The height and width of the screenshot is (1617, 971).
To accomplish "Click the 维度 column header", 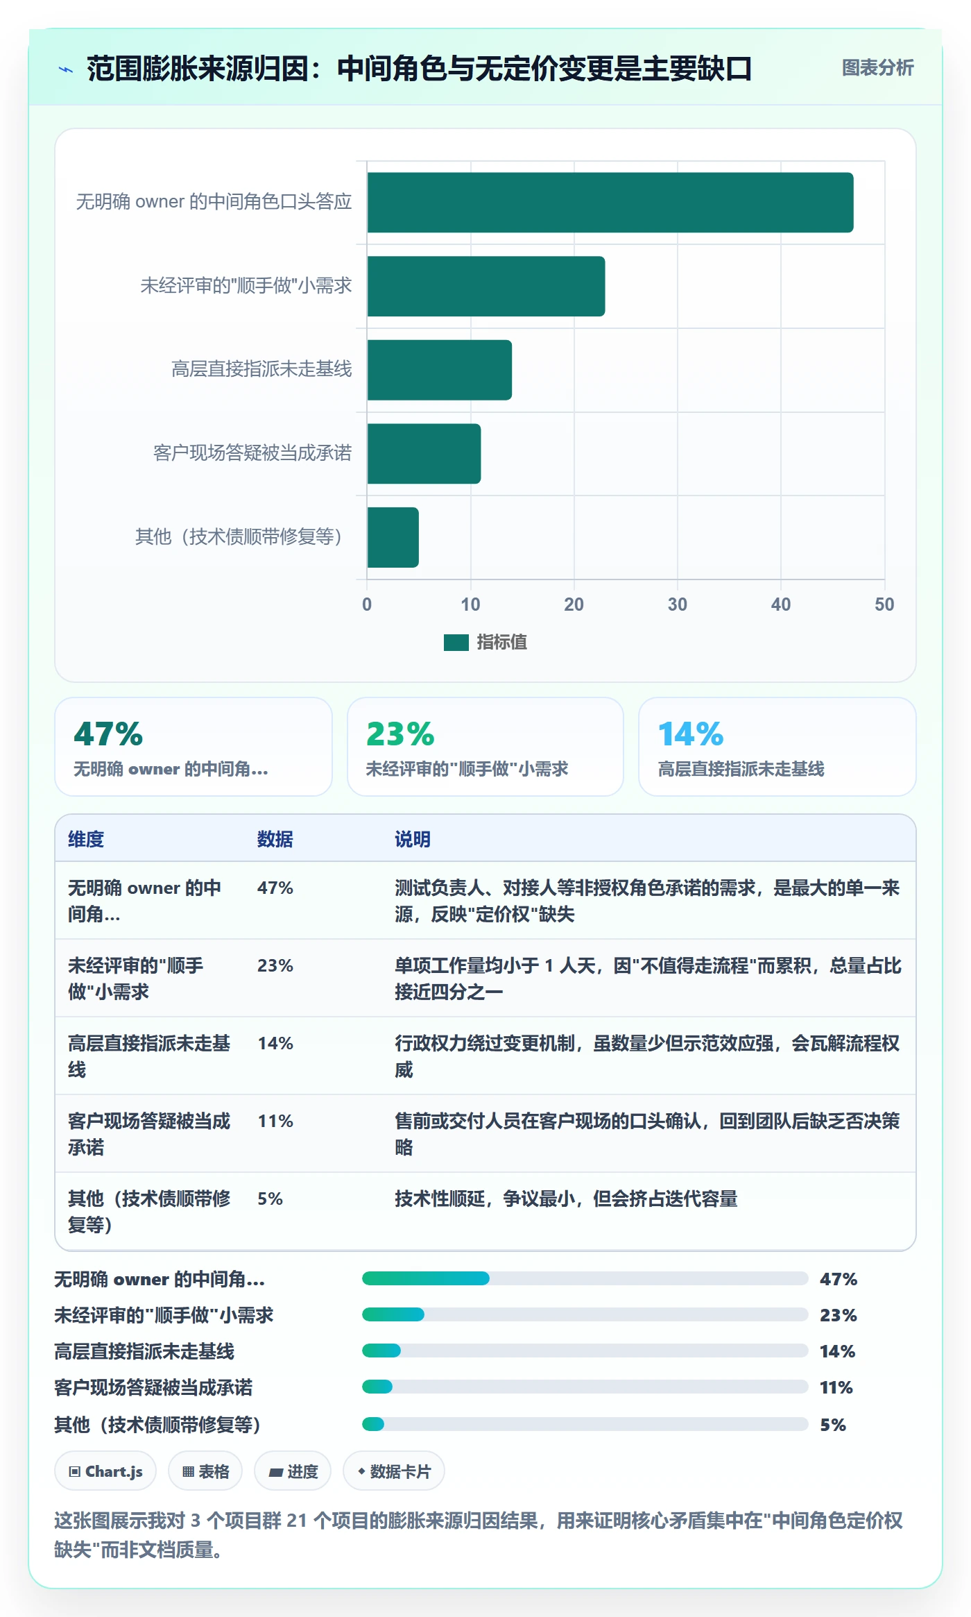I will pyautogui.click(x=86, y=839).
